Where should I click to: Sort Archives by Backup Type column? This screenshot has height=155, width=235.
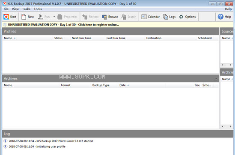[101, 85]
